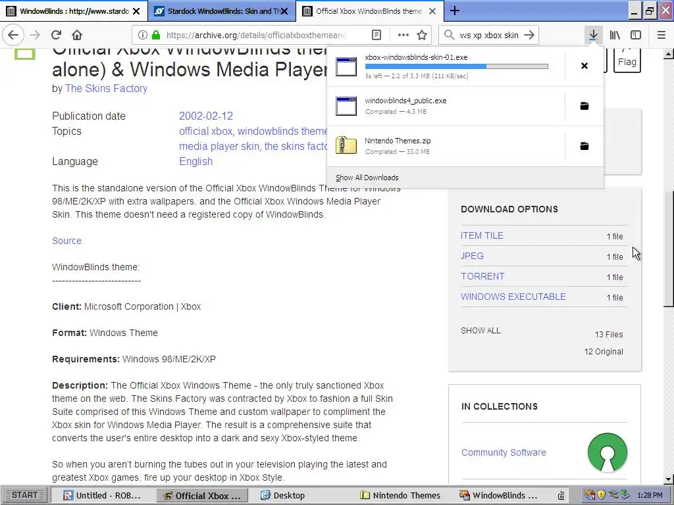Toggle the downloads panel arrow button
The height and width of the screenshot is (505, 674).
tap(593, 35)
